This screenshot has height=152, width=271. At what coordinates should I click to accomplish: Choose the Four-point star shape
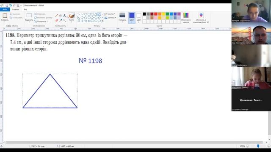click(x=82, y=21)
